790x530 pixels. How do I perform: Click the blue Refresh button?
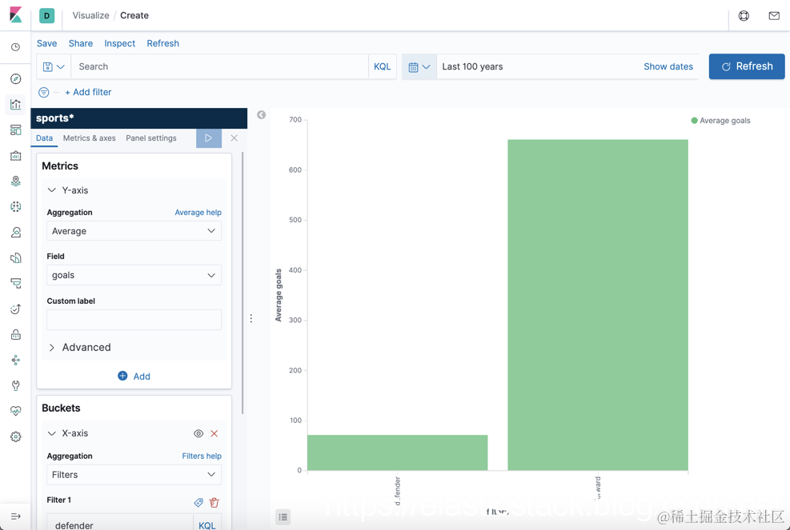[x=747, y=66]
